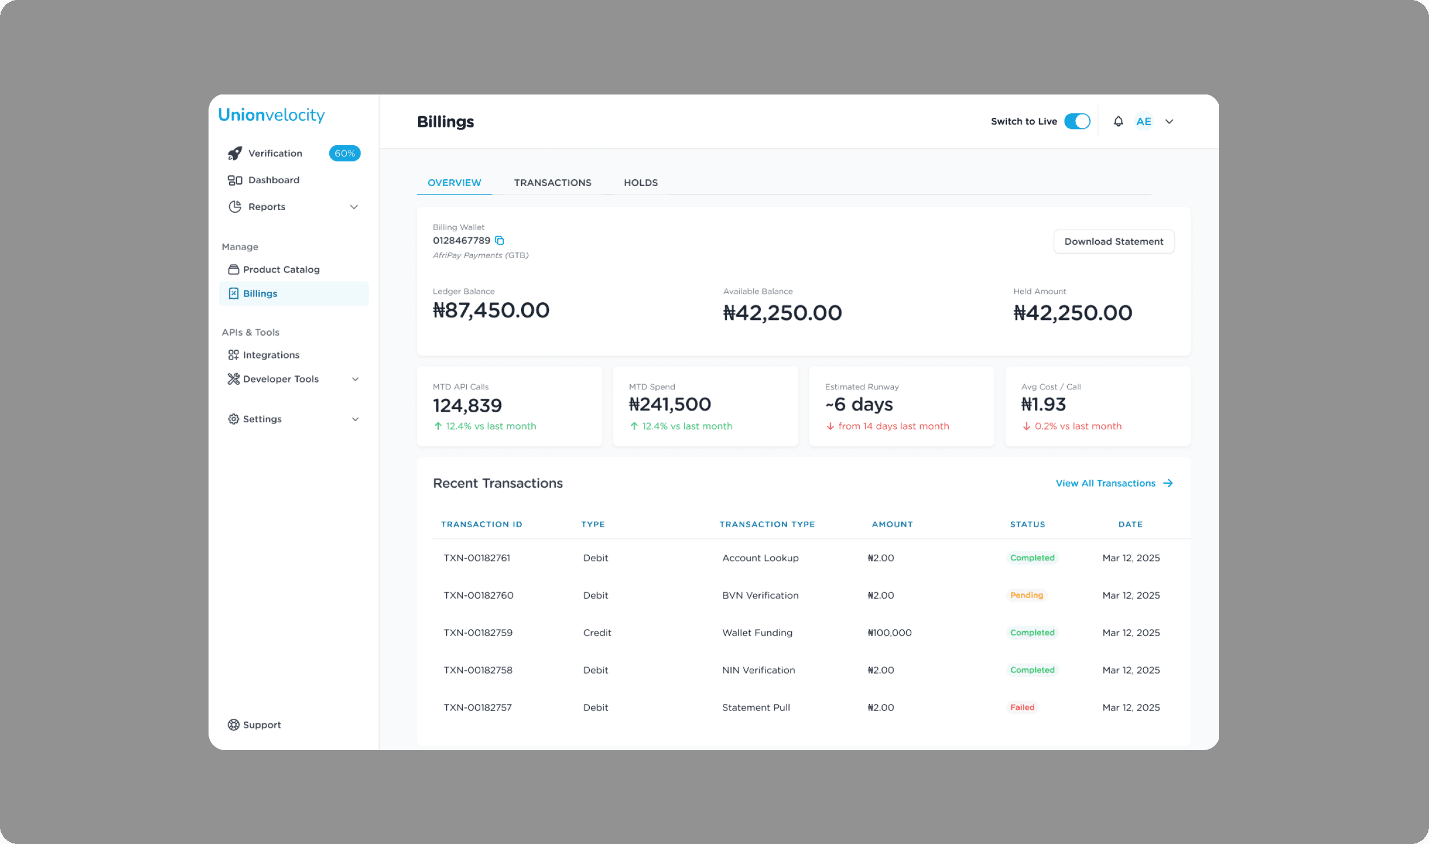Open notifications bell
Image resolution: width=1429 pixels, height=844 pixels.
coord(1118,122)
